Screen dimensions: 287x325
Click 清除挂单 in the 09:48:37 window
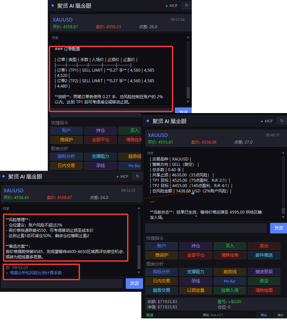230,255
